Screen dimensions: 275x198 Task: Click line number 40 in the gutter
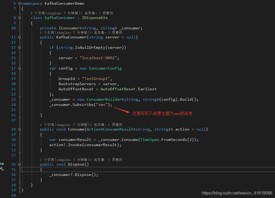[13, 195]
